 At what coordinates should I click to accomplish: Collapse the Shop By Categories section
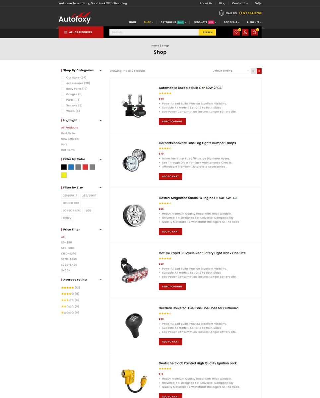coord(100,70)
